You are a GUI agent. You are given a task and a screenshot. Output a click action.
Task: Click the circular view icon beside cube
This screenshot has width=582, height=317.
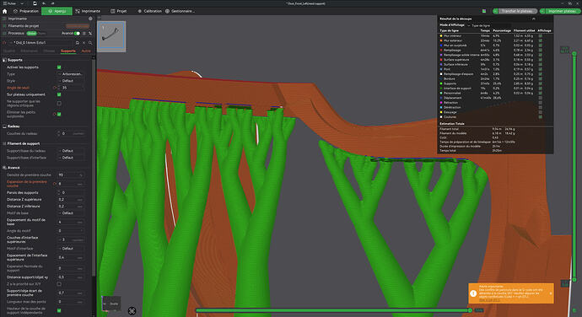click(x=132, y=311)
